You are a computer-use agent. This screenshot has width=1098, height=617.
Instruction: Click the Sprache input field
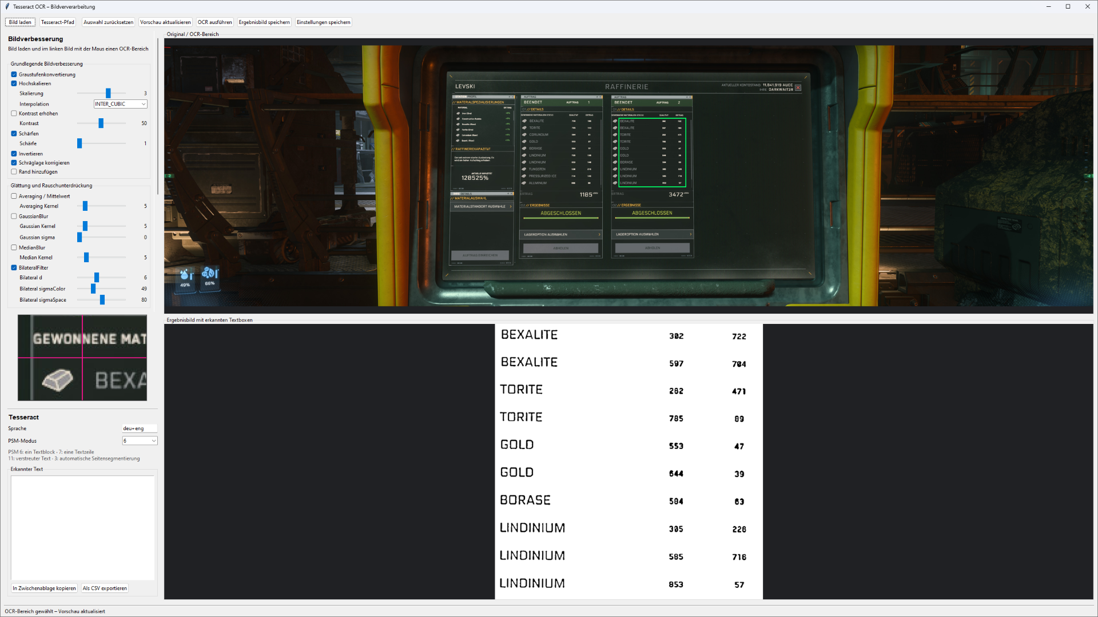(140, 428)
